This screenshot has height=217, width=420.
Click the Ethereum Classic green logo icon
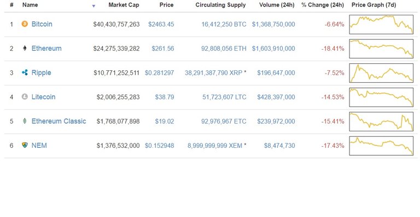25,121
